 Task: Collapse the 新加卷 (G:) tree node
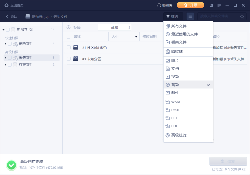pyautogui.click(x=3, y=30)
